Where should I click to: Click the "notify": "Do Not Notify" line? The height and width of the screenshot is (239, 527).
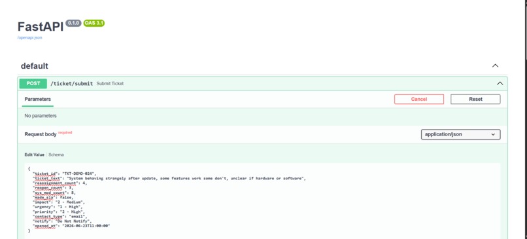click(x=62, y=221)
